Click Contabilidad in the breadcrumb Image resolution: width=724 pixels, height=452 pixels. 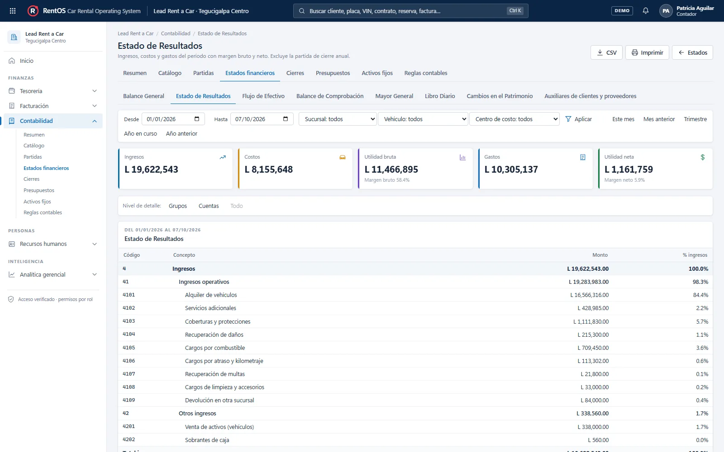(176, 33)
